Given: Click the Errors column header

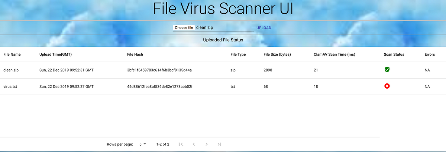Looking at the screenshot, I should [430, 54].
